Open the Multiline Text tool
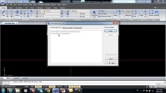 pyautogui.click(x=94, y=14)
